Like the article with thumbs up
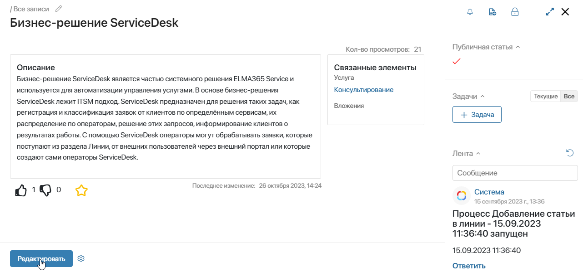The width and height of the screenshot is (583, 272). point(21,190)
